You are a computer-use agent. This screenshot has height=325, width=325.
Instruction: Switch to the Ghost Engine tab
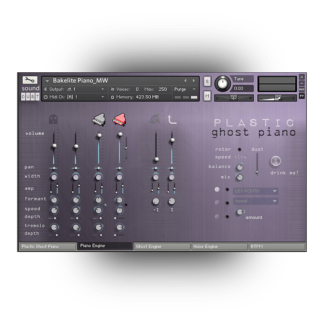tap(162, 246)
